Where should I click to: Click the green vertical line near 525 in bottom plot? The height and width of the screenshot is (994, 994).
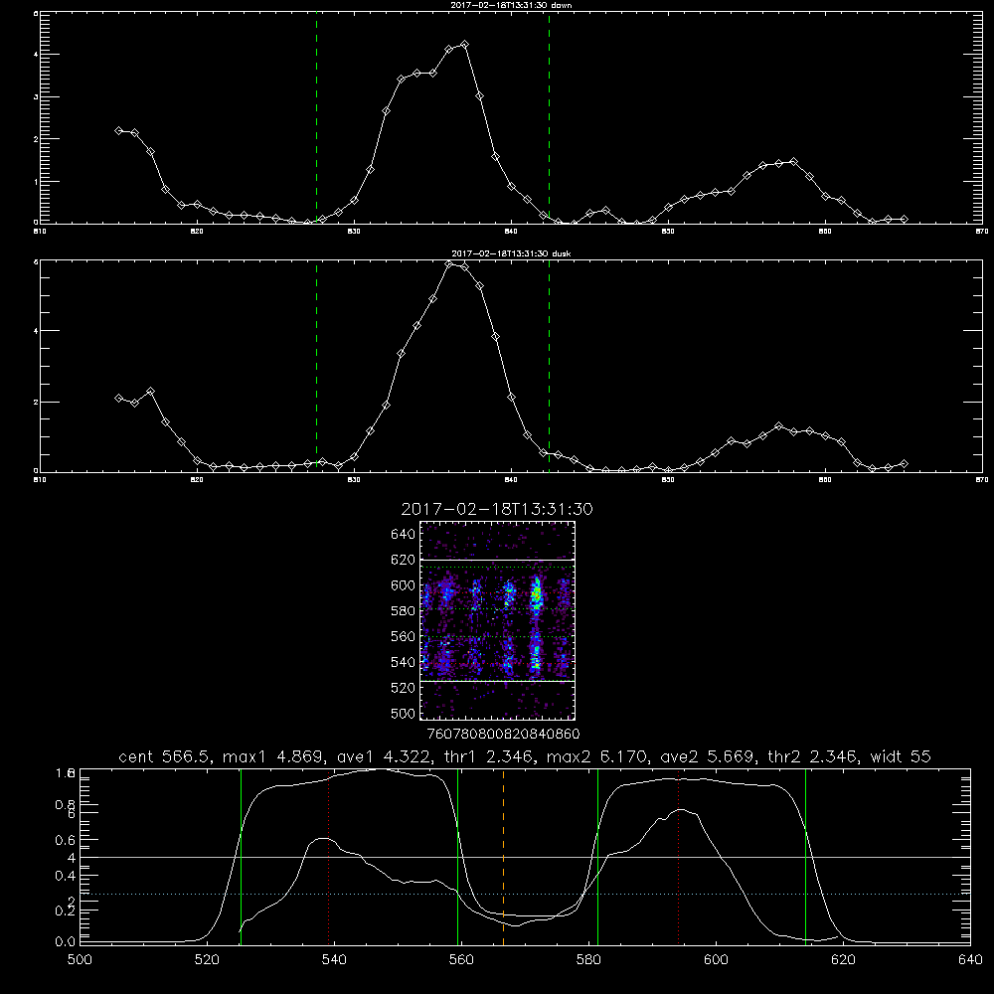point(241,857)
